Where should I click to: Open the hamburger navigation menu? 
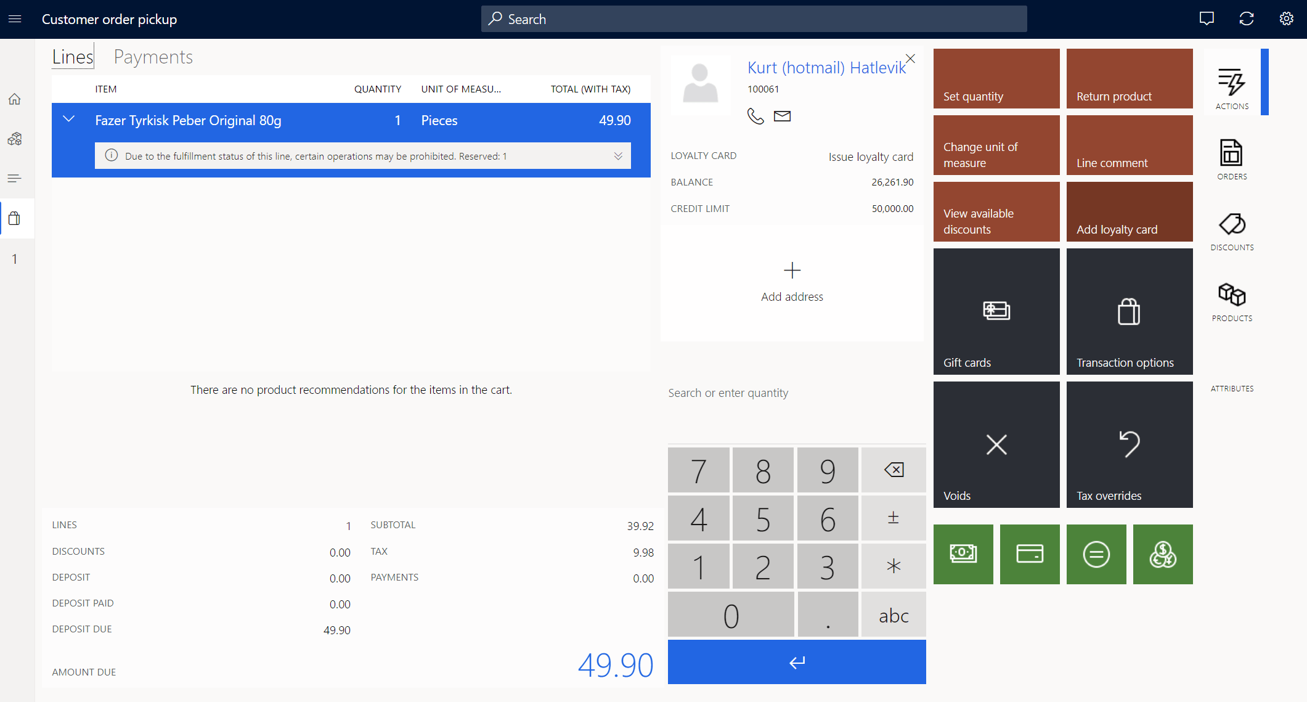click(15, 19)
